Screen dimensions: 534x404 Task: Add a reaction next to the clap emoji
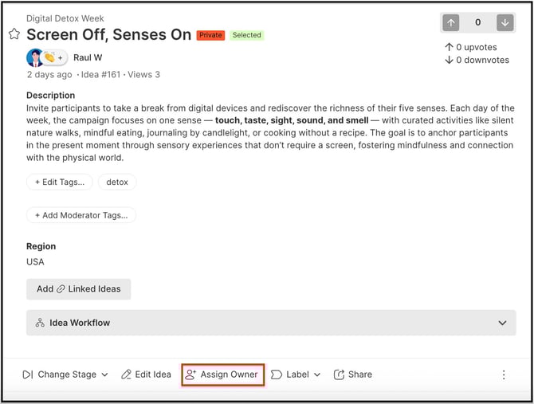click(x=61, y=58)
